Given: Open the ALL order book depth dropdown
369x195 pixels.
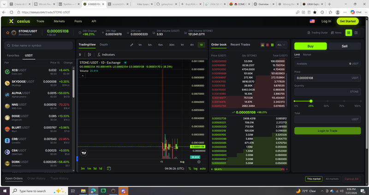Looking at the screenshot, I should 281,45.
